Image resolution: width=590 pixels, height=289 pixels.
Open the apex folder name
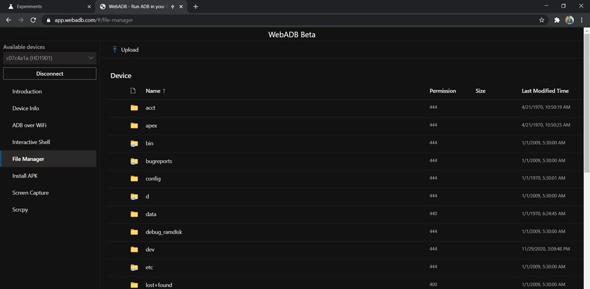(x=151, y=125)
